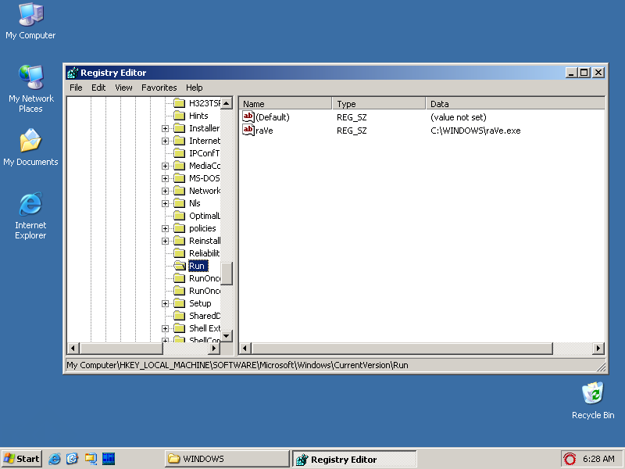Screen dimensions: 625x469
Task: Select the policies key label
Action: coord(202,228)
